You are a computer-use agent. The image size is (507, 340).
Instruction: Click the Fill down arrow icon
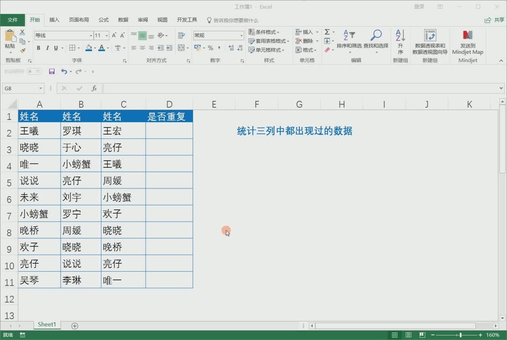tap(327, 41)
